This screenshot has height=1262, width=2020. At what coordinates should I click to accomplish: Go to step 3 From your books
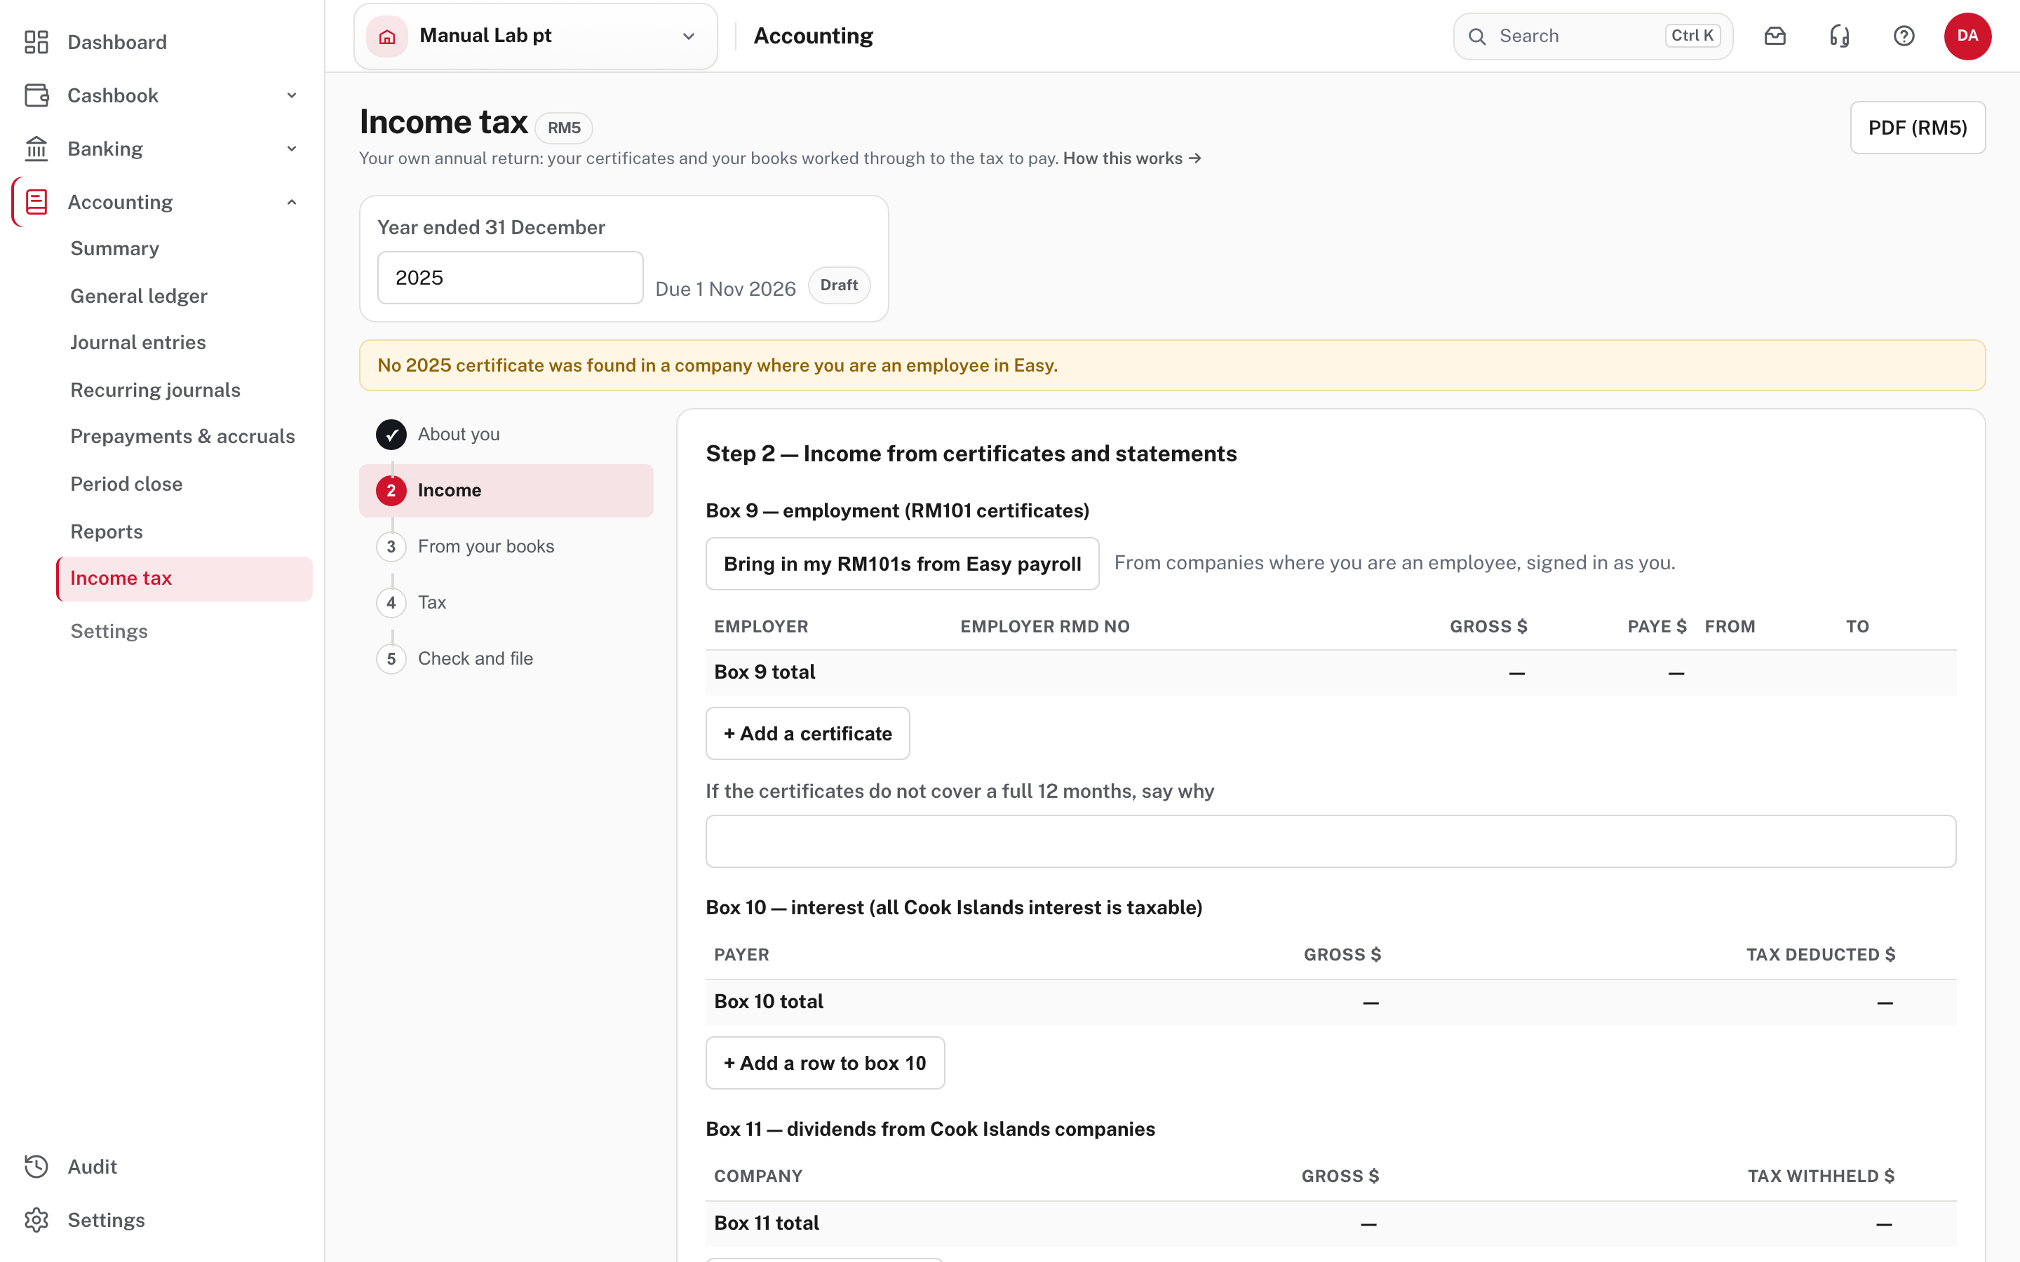pos(506,546)
